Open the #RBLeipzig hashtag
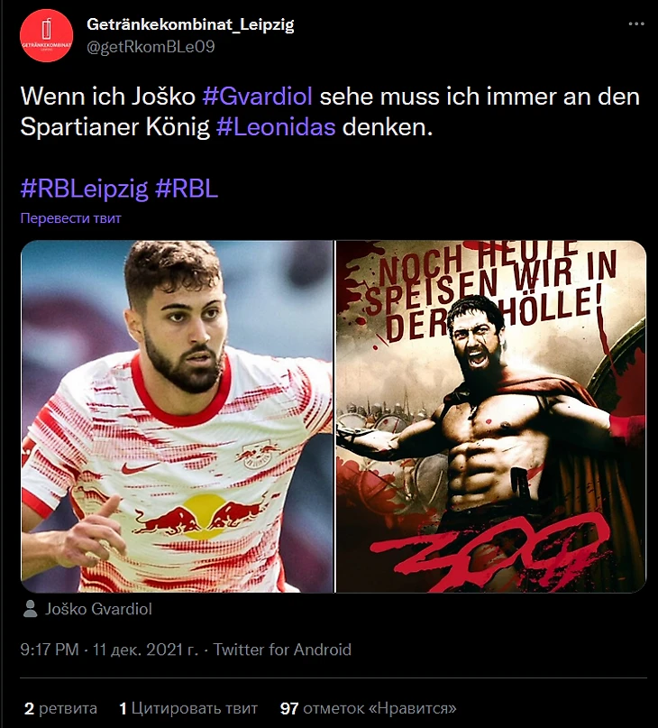This screenshot has height=728, width=658. pos(85,189)
